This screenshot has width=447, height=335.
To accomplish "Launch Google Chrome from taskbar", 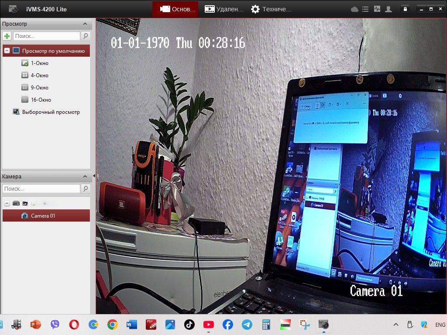I will pyautogui.click(x=113, y=325).
